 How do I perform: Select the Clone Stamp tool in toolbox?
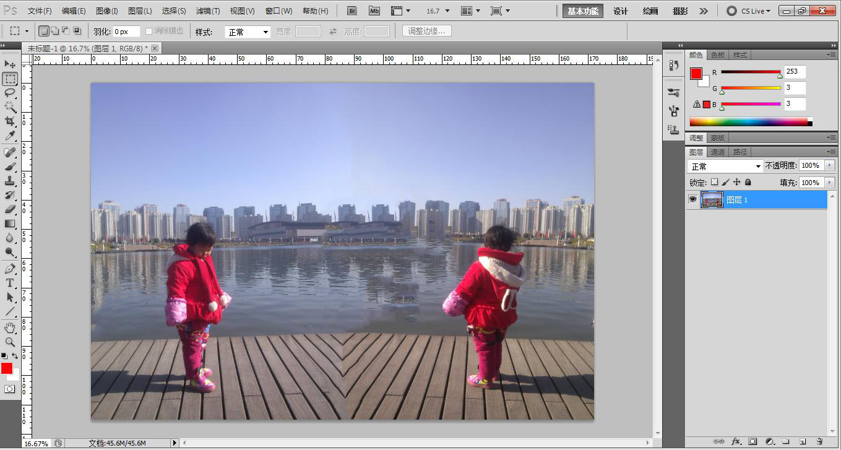click(x=10, y=181)
